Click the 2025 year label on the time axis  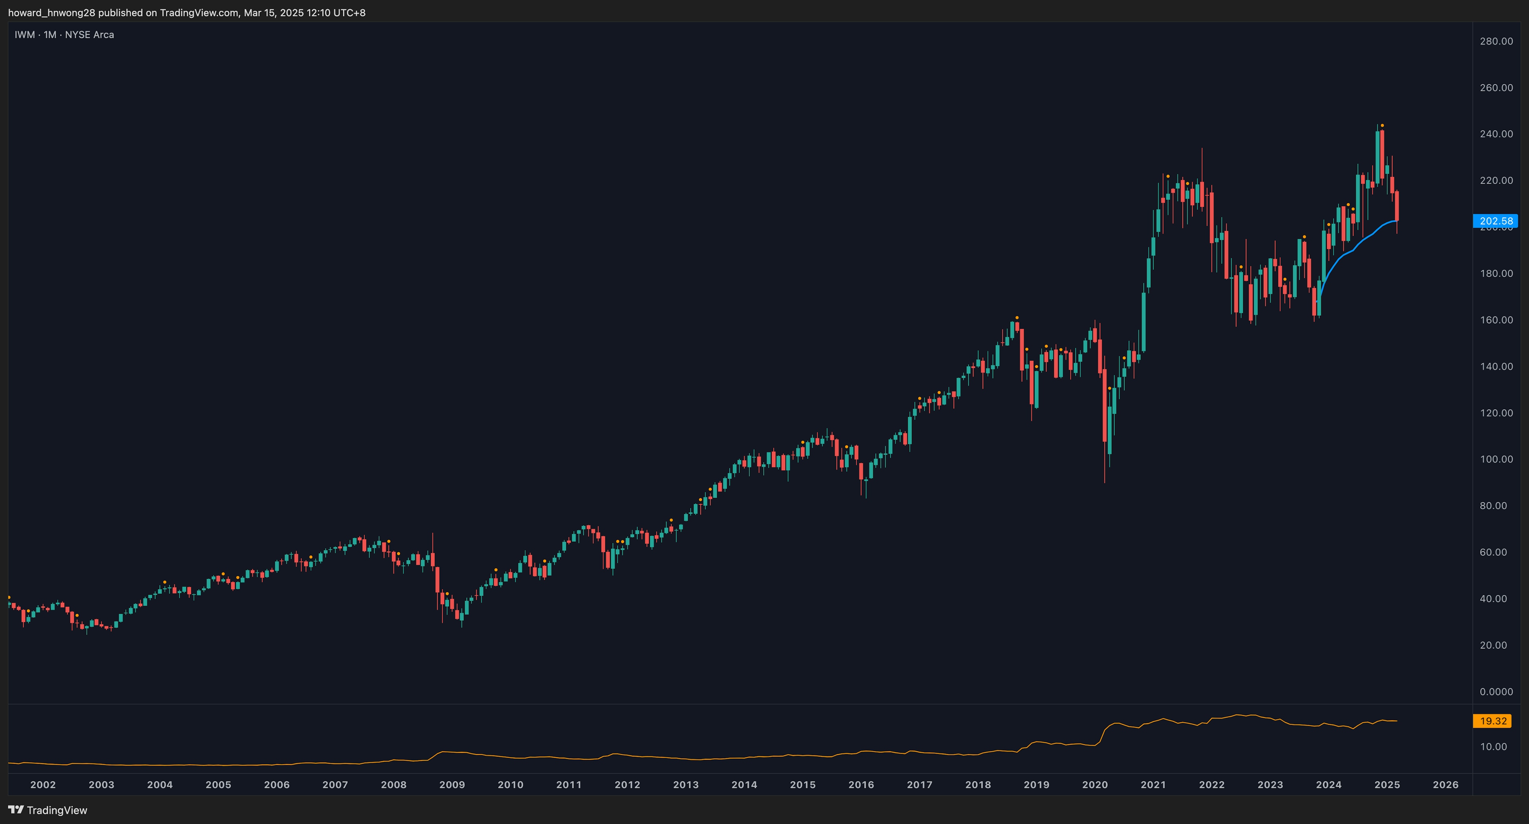click(1386, 784)
